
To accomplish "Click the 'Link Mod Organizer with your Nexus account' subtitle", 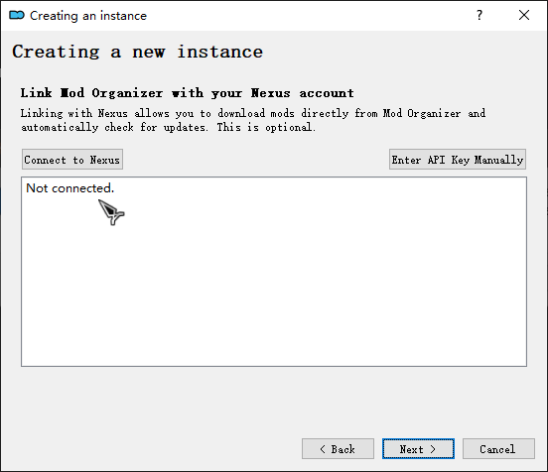I will tap(187, 93).
